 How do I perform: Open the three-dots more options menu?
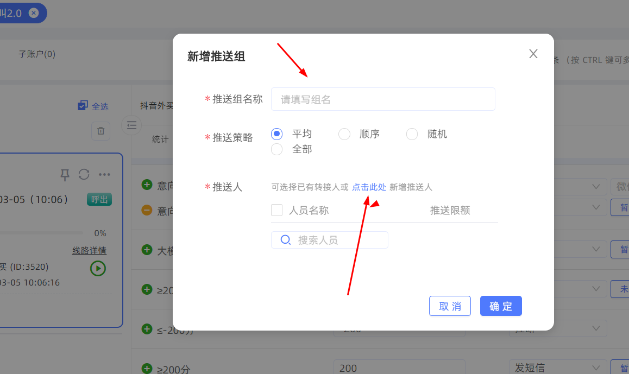point(104,174)
